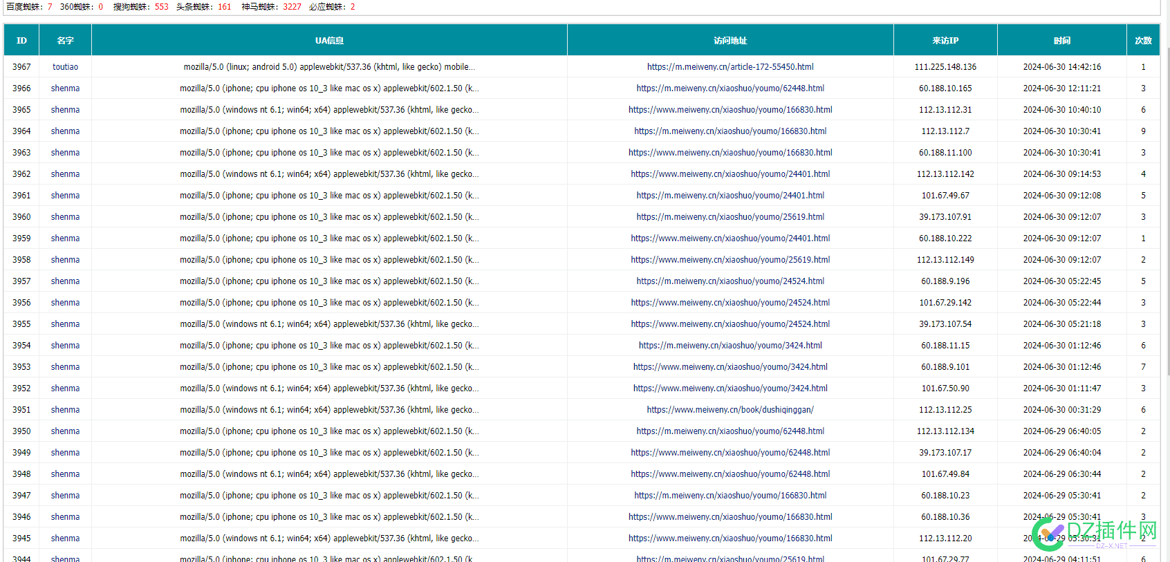Click timestamp 2024-06-29 06:30:44

click(1062, 474)
